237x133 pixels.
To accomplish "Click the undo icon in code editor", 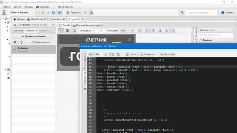I will coord(91,54).
